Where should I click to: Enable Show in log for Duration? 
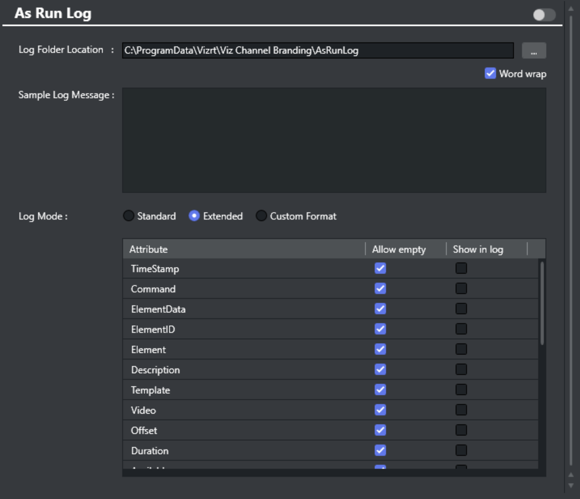pos(461,450)
